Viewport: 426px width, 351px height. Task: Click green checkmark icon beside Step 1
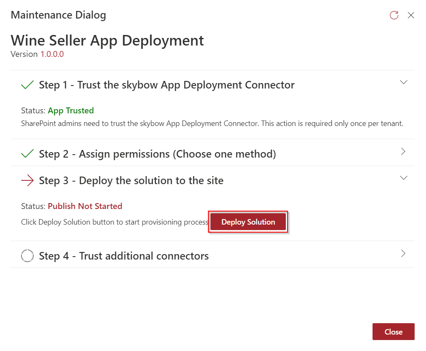[x=27, y=85]
